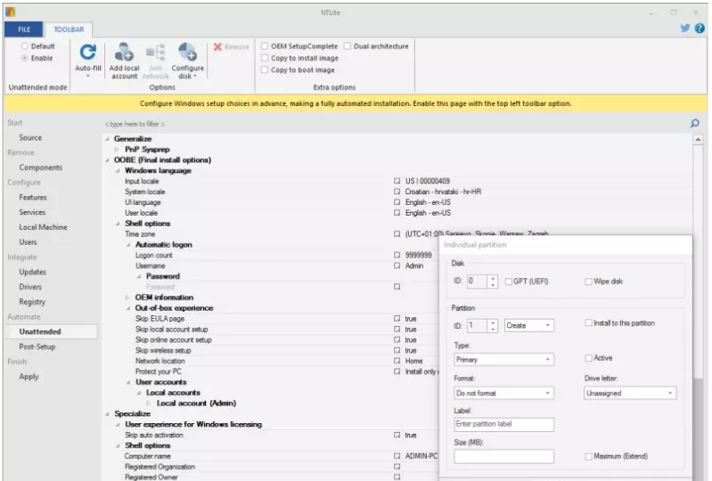This screenshot has width=712, height=481.
Task: Open the Configure disk tool
Action: 187,53
